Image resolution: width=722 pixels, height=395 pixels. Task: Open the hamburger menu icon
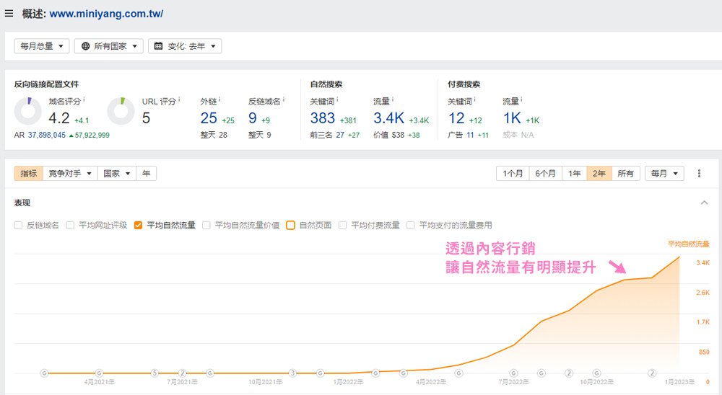[9, 13]
